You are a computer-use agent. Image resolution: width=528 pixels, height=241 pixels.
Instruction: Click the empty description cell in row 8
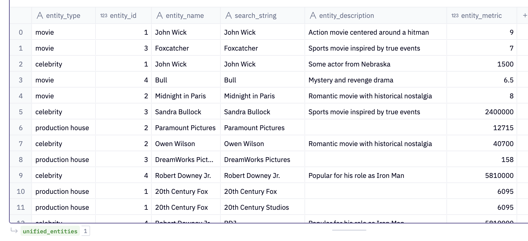pos(376,160)
